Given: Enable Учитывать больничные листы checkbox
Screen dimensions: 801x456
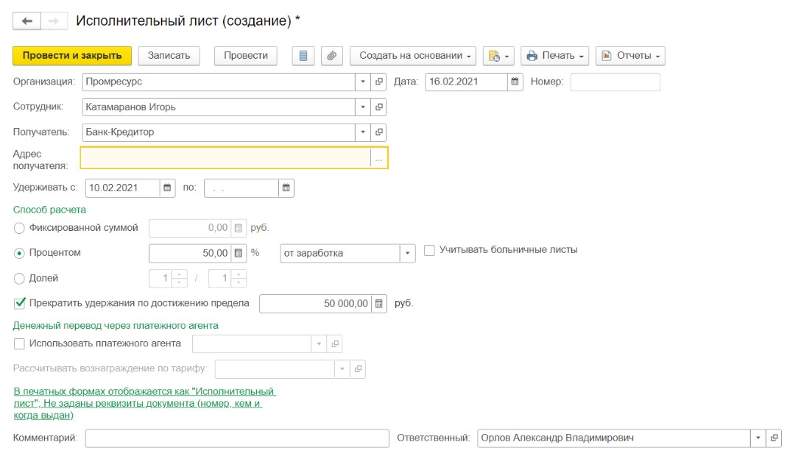Looking at the screenshot, I should (430, 250).
